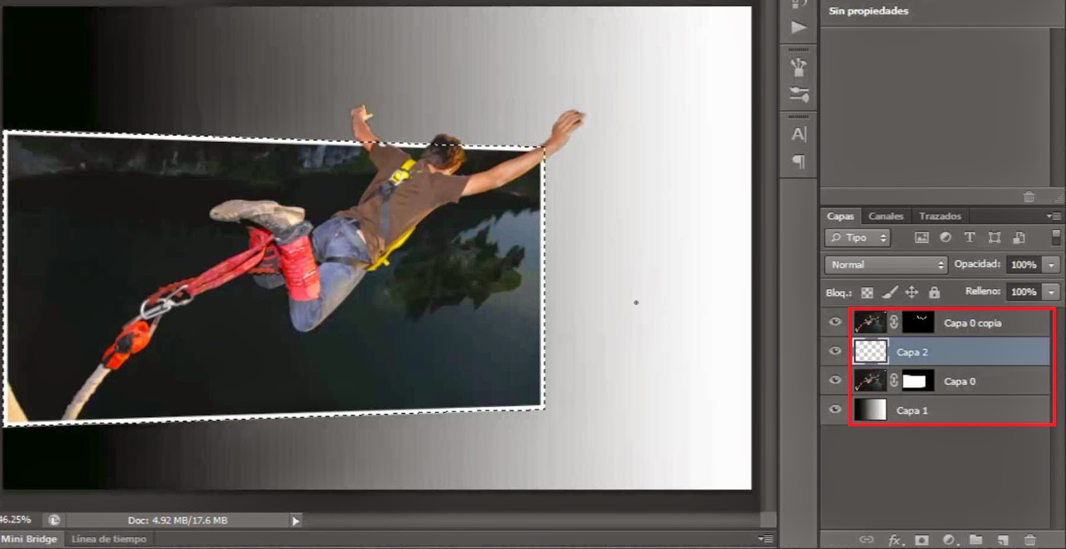Open the Opacidad slider dropdown arrow
The height and width of the screenshot is (549, 1066).
[x=1051, y=265]
